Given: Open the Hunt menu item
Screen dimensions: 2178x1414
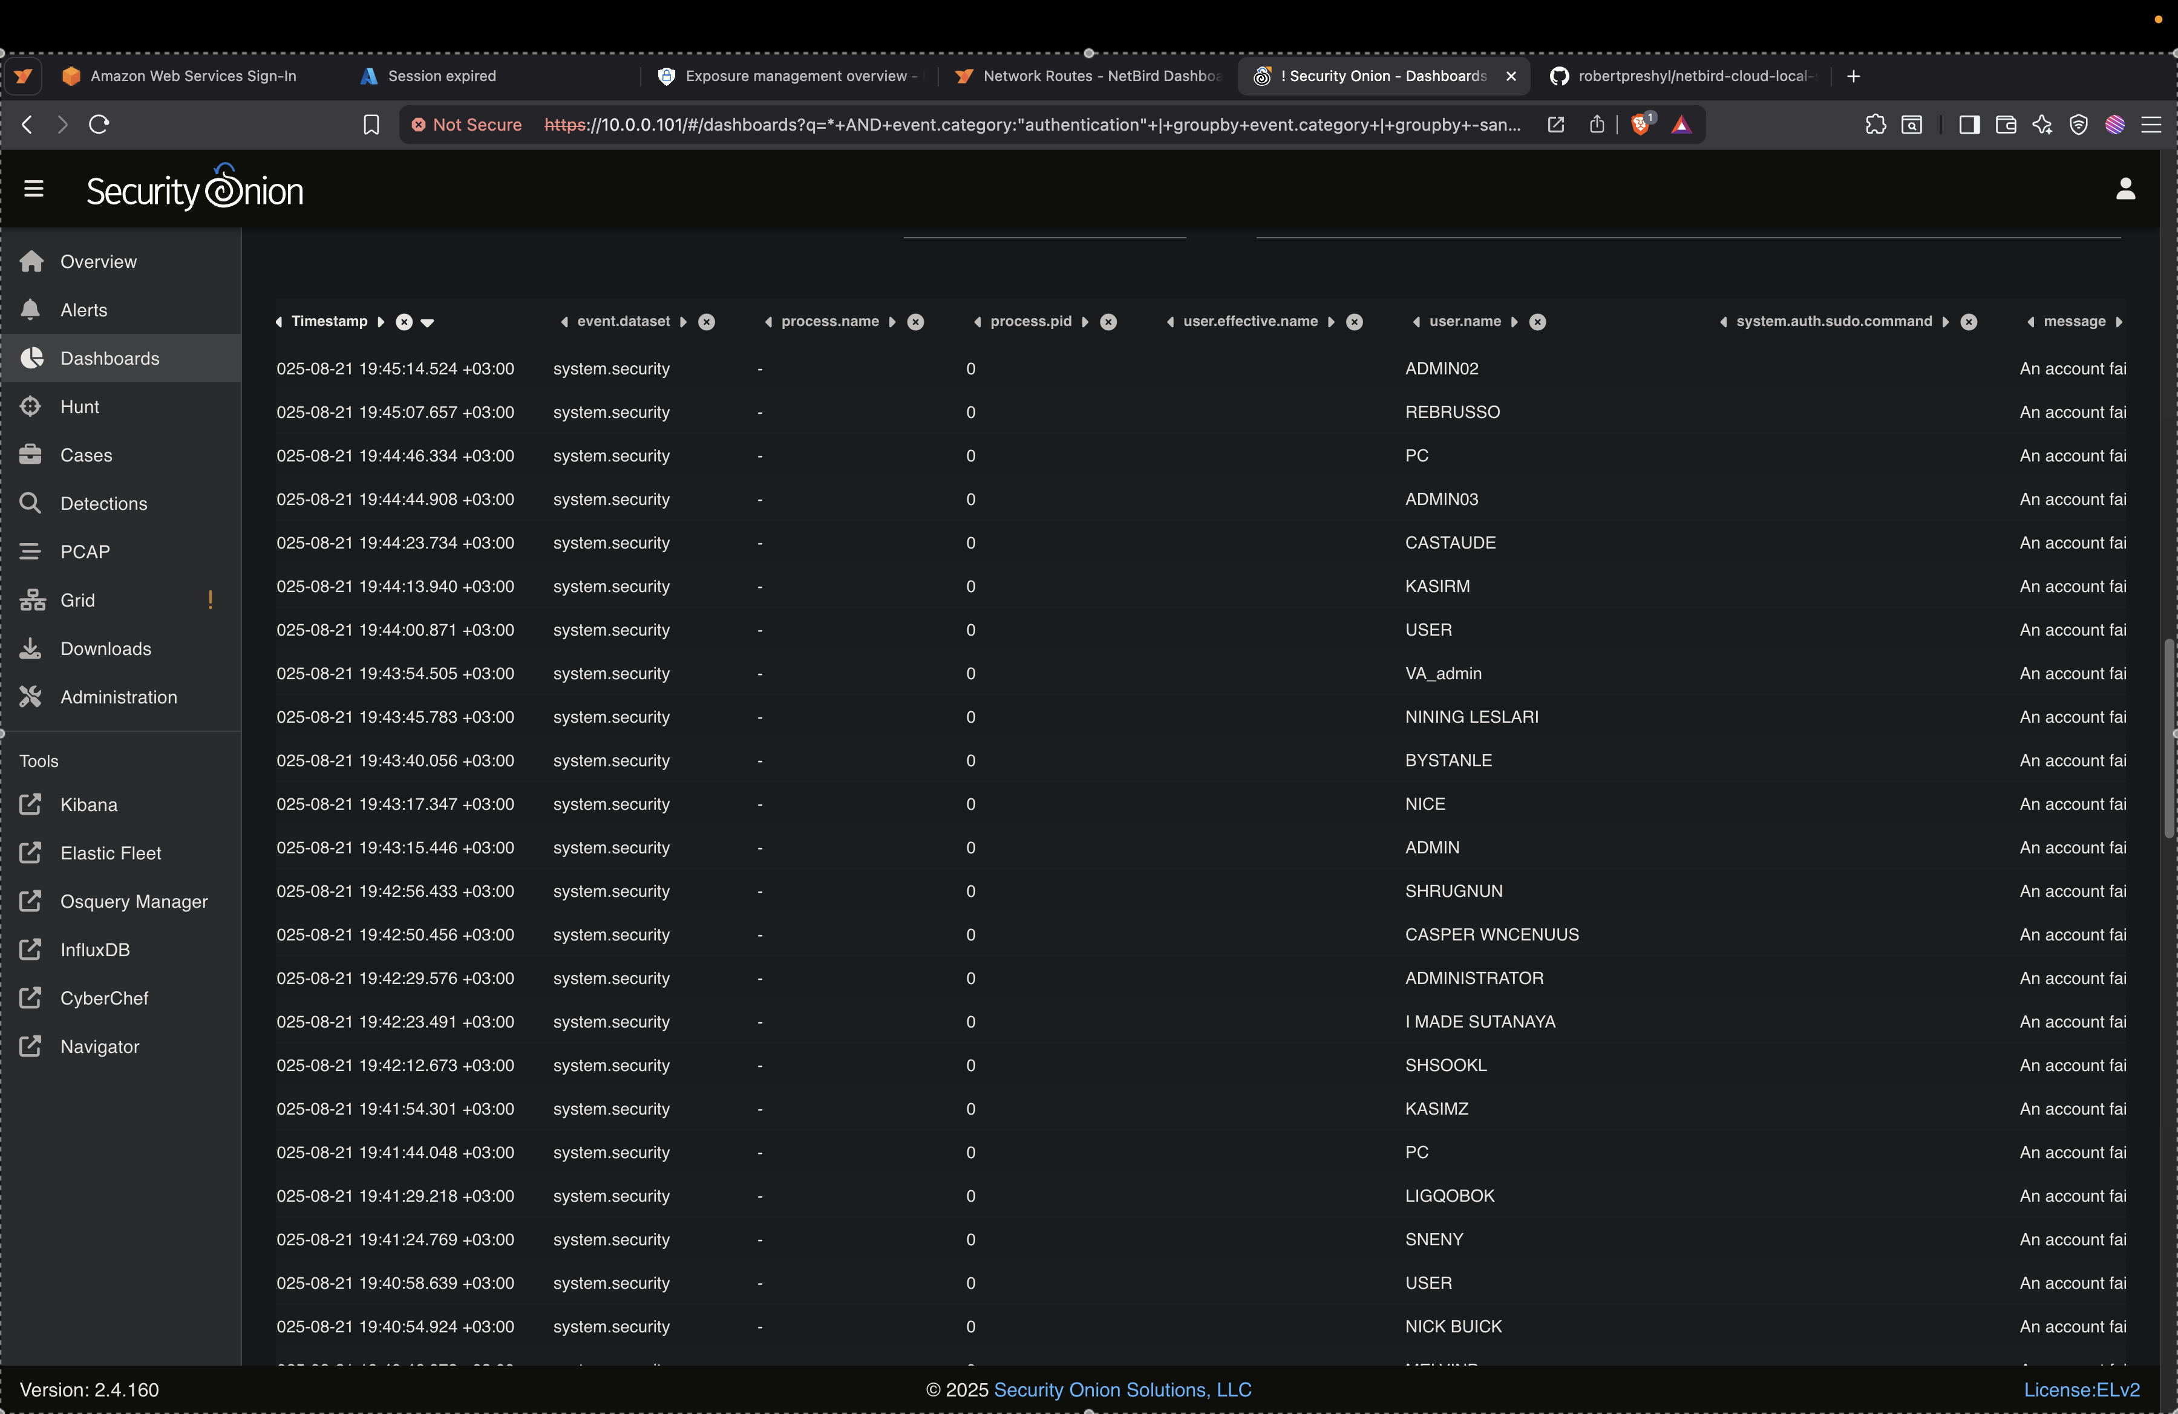Looking at the screenshot, I should pos(80,407).
